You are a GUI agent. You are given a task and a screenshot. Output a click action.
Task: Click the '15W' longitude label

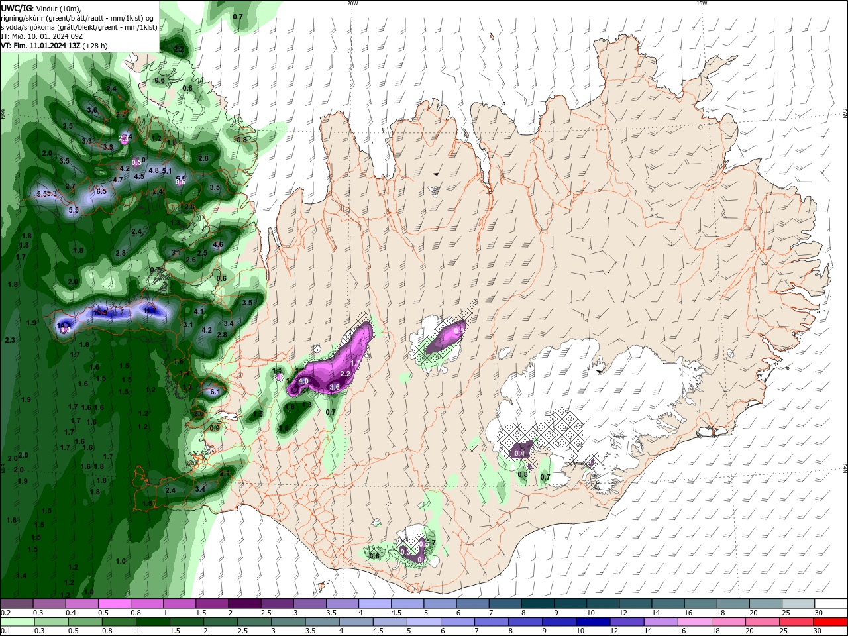click(702, 3)
